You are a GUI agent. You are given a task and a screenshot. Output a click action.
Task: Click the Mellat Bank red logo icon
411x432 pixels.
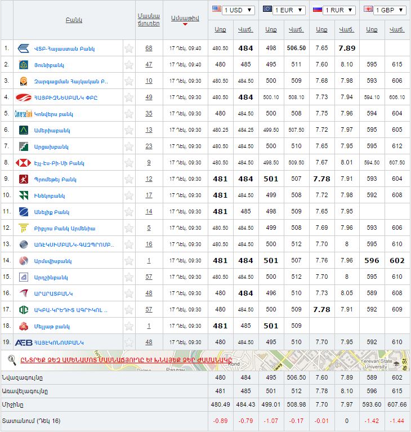coord(24,326)
